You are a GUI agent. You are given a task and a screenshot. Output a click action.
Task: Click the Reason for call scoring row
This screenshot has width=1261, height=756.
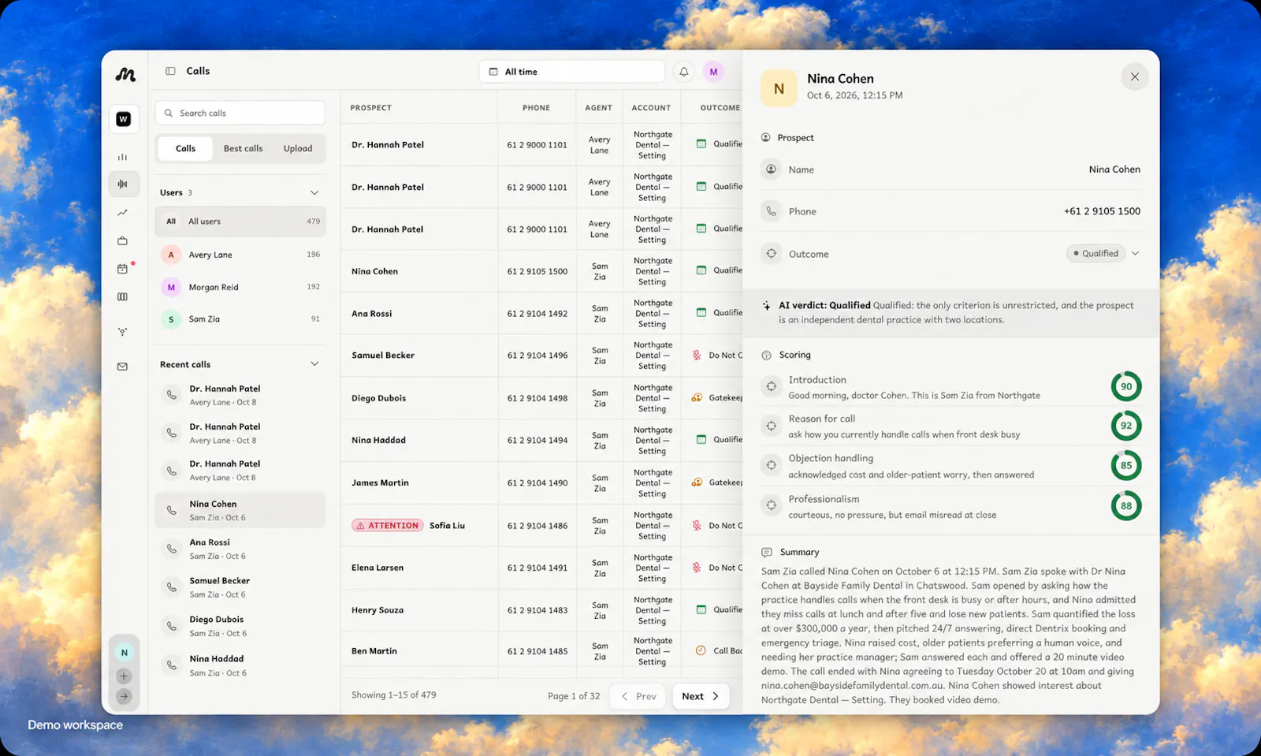tap(952, 426)
